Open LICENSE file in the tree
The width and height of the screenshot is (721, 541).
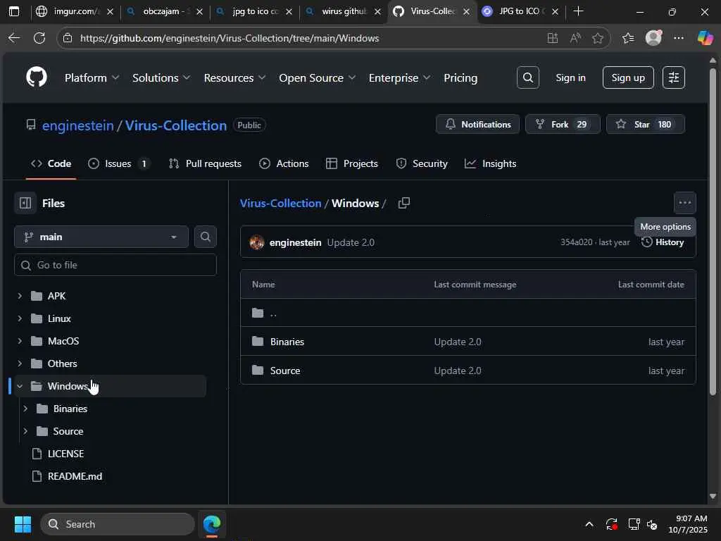tap(65, 454)
